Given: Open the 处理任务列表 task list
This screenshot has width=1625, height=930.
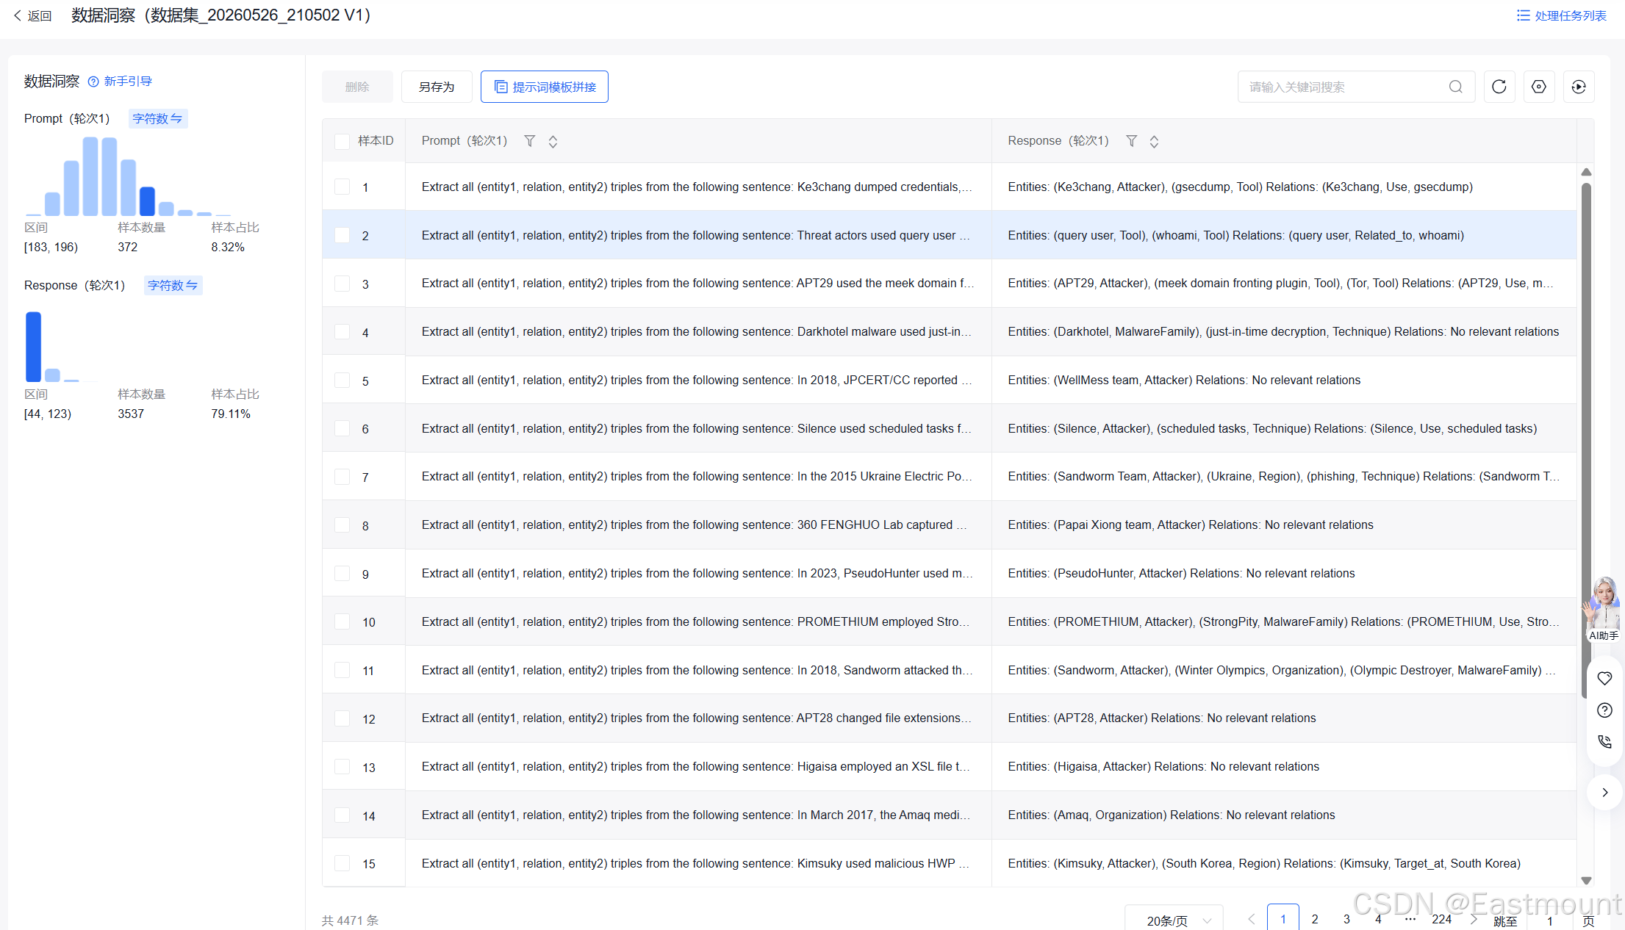Looking at the screenshot, I should pyautogui.click(x=1561, y=15).
